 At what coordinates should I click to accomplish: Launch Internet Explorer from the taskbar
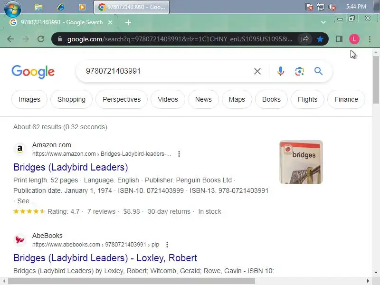pyautogui.click(x=60, y=7)
